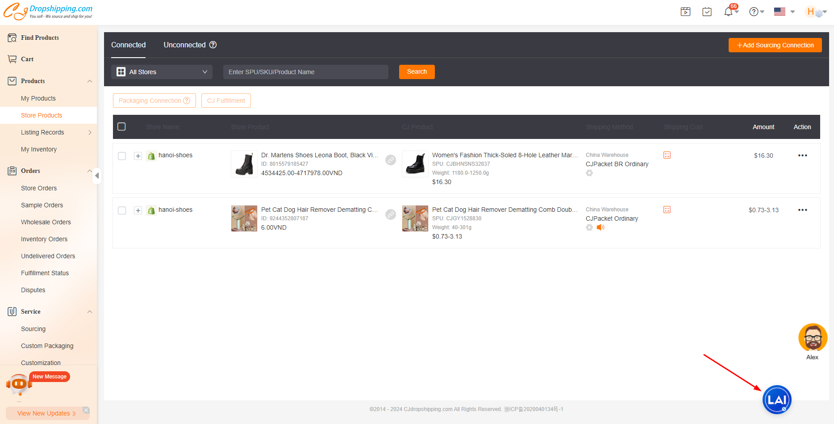Image resolution: width=834 pixels, height=424 pixels.
Task: Check the Pet Cat Dog row checkbox
Action: click(122, 210)
